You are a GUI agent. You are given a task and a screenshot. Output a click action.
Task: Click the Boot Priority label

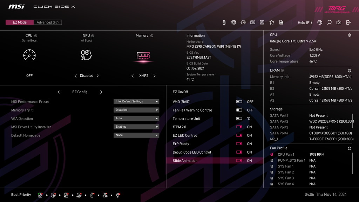pyautogui.click(x=21, y=194)
